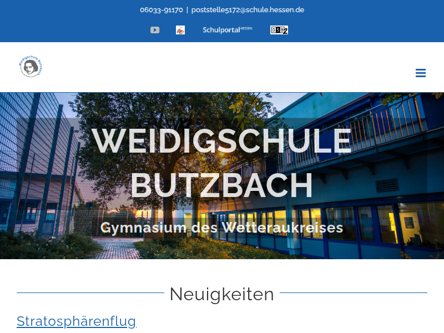
Task: Open the Stratosphärenflug news article
Action: pos(77,321)
